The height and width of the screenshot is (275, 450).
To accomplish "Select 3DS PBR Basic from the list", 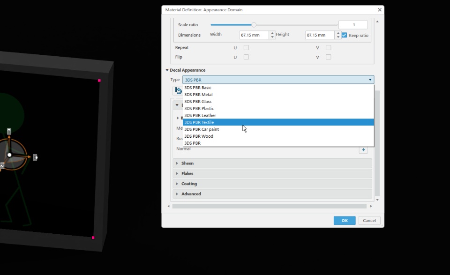I will click(x=278, y=88).
